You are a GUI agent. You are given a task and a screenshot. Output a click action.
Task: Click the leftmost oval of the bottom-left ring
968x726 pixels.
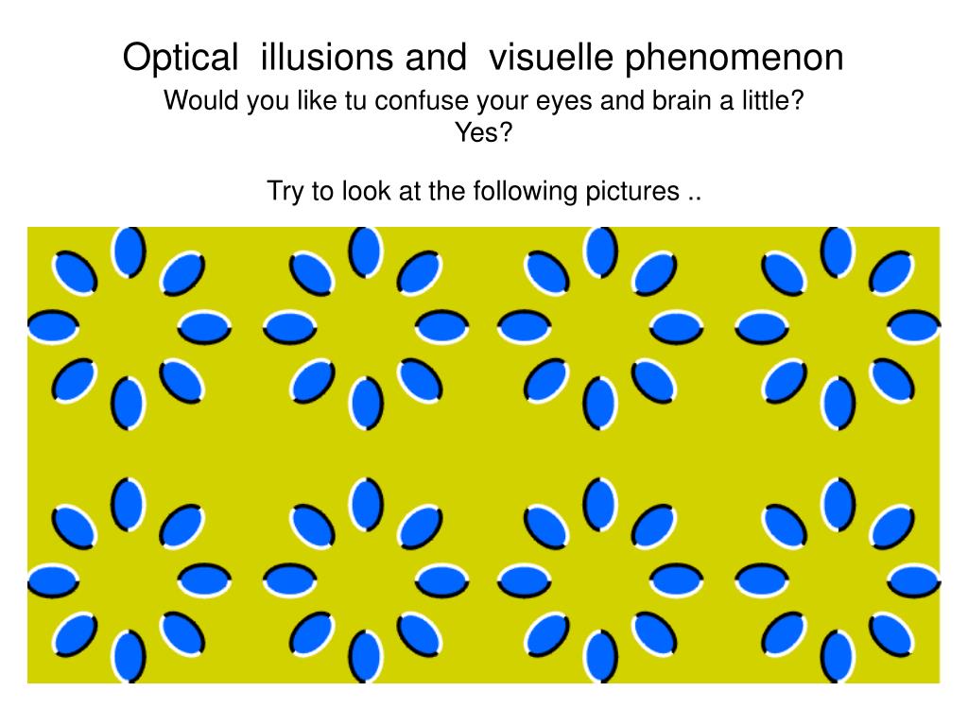click(x=53, y=579)
